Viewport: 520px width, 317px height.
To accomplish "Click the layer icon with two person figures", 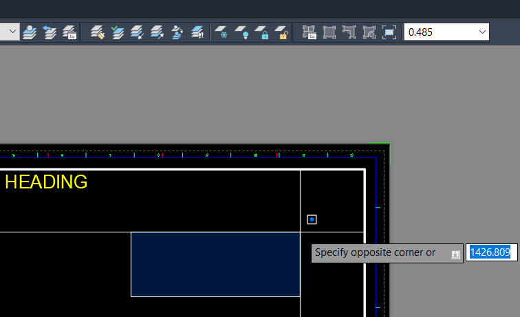I will click(x=177, y=32).
